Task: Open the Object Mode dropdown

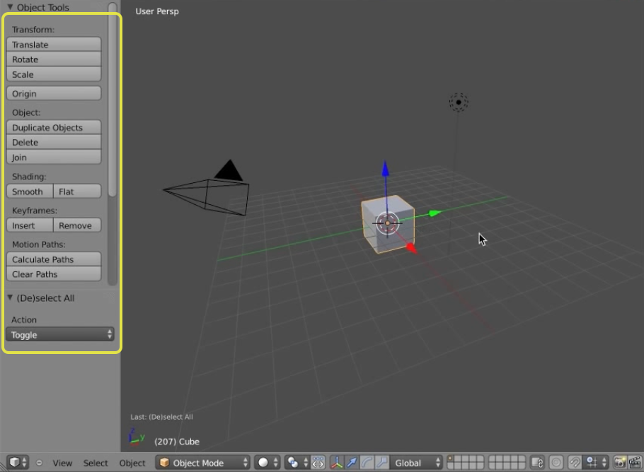Action: point(202,463)
